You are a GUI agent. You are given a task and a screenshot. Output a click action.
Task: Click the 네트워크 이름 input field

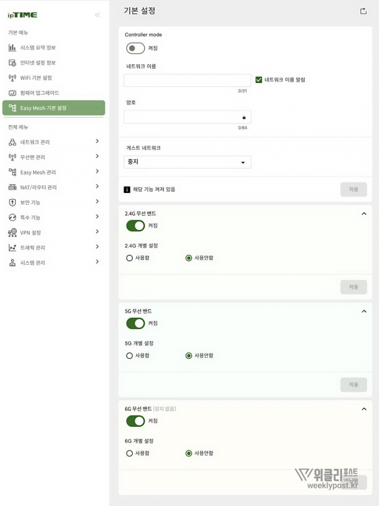[x=188, y=80]
